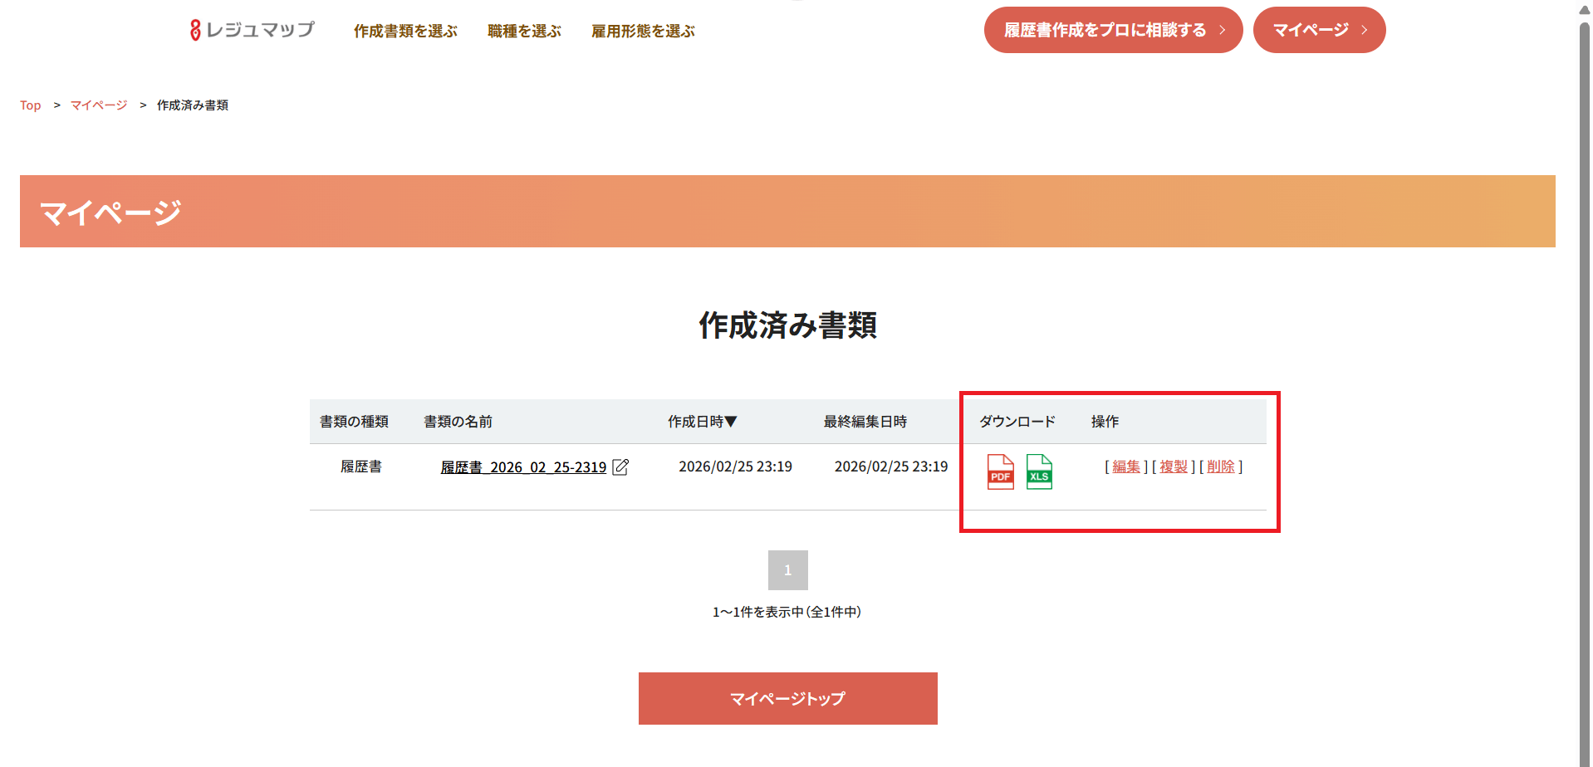
Task: Click マイページ in the breadcrumb
Action: point(99,105)
